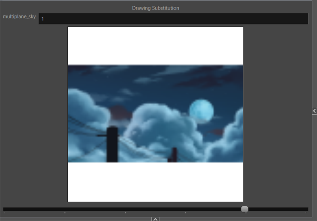Click the large center cloud in the preview
Screen dimensions: 317x221
(158, 127)
